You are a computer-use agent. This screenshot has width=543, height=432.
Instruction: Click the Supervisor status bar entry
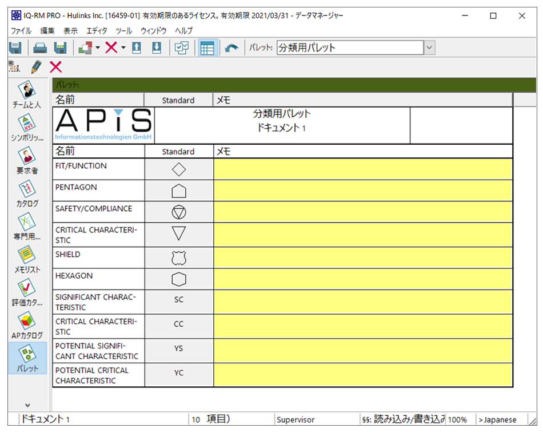296,419
